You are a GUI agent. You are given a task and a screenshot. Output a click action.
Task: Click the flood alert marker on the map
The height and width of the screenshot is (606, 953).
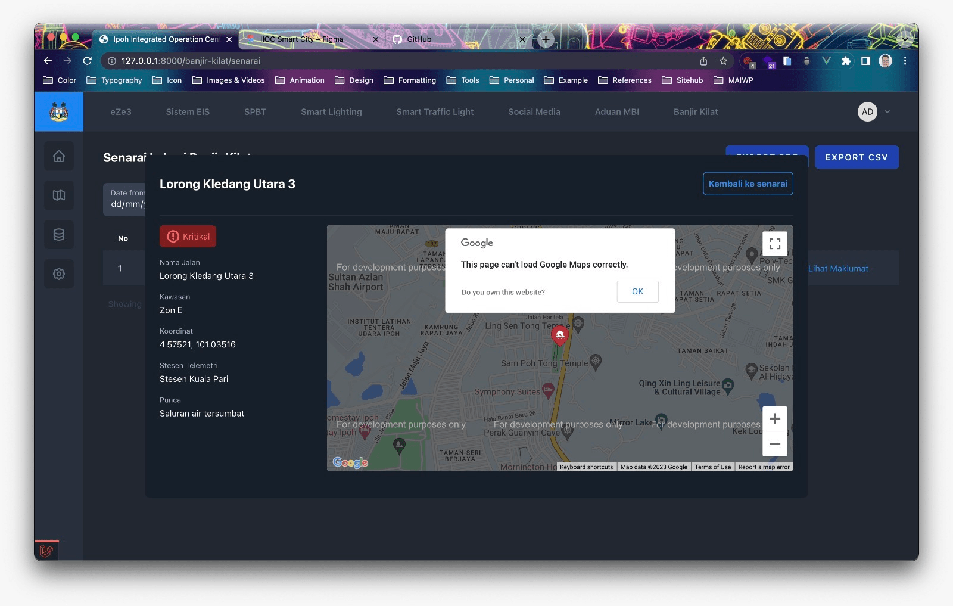click(559, 335)
